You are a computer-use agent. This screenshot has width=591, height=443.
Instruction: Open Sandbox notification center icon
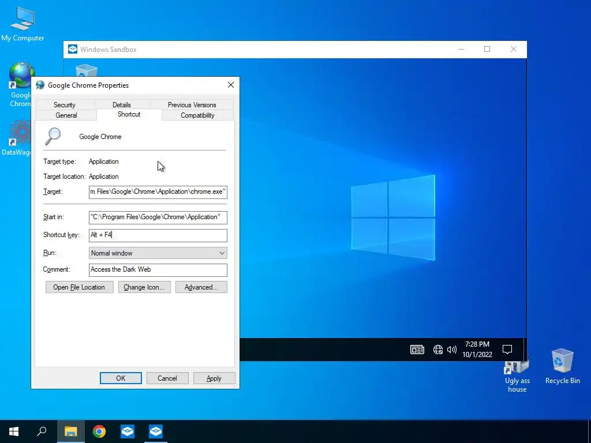click(507, 350)
